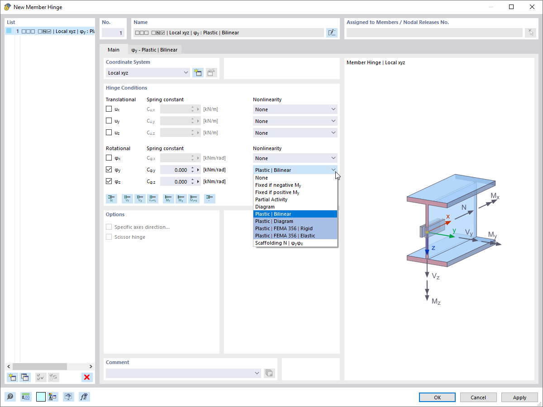Image resolution: width=543 pixels, height=407 pixels.
Task: Open the fx formula settings in status bar
Action: click(x=84, y=397)
